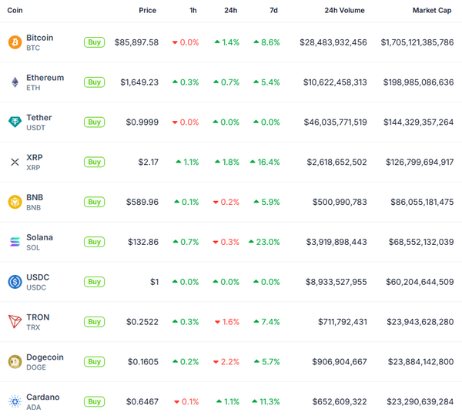Sort by 24h Volume column header
The image size is (462, 419).
[344, 11]
